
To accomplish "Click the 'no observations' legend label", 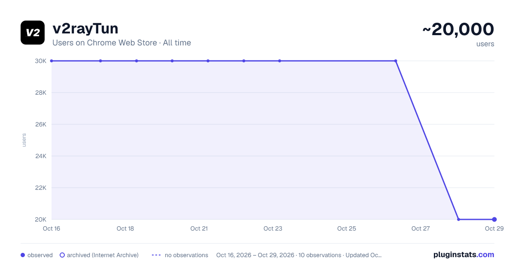I will (186, 255).
